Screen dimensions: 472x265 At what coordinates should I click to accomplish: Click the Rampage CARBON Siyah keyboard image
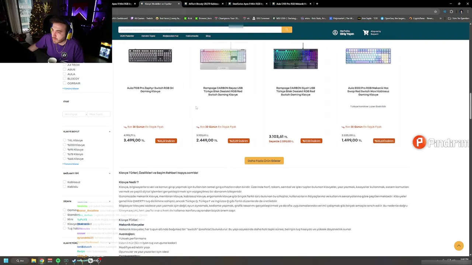point(295,57)
